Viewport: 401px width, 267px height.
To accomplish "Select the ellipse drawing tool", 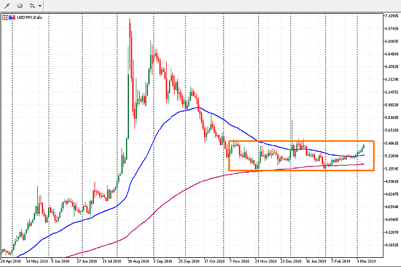I will 19,5.
